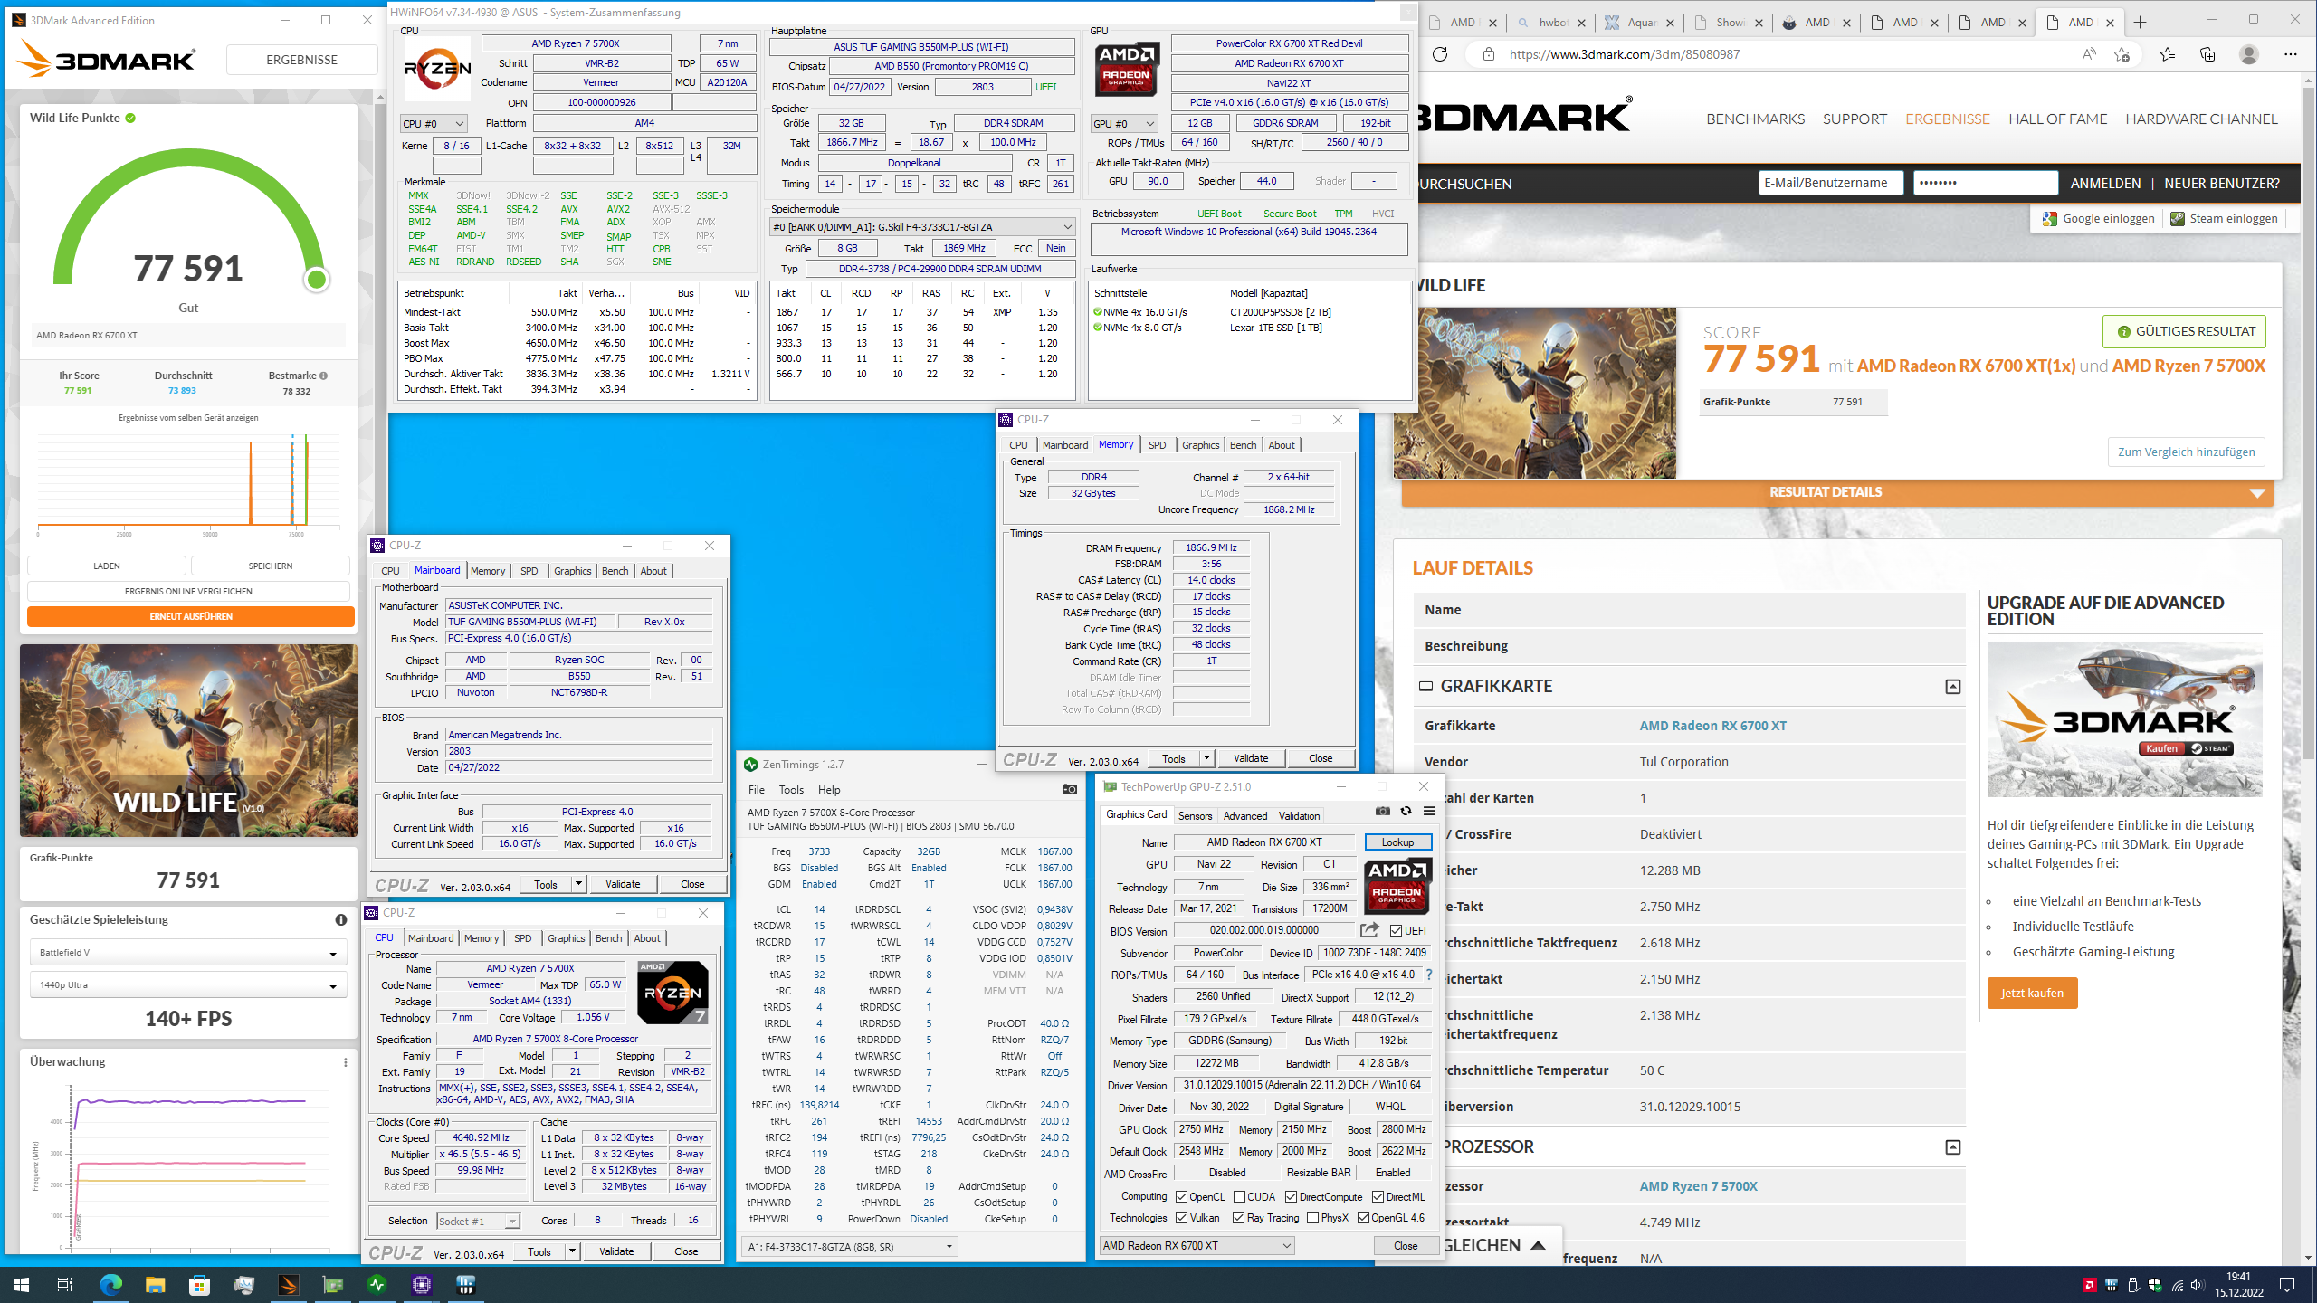
Task: Open browser collections icon
Action: 2207,54
